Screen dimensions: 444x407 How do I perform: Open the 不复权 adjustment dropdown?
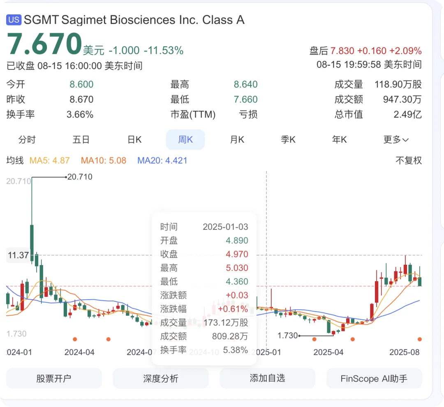408,160
